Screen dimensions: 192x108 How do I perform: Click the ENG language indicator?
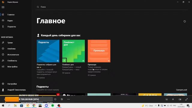(175, 106)
